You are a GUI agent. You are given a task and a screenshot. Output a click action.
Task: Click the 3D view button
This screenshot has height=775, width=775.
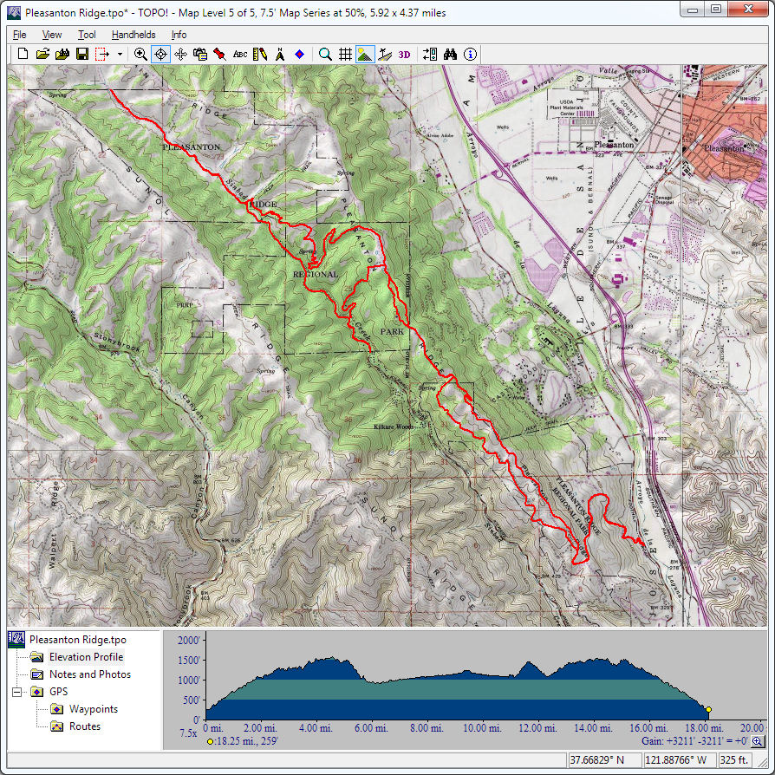point(405,54)
